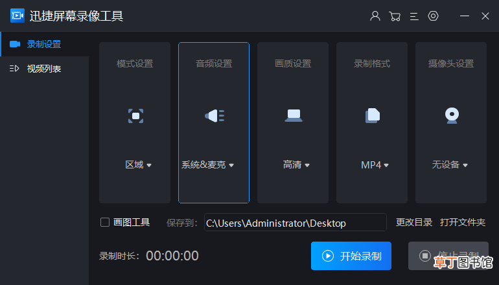Click the 停止录制 button

(x=448, y=256)
